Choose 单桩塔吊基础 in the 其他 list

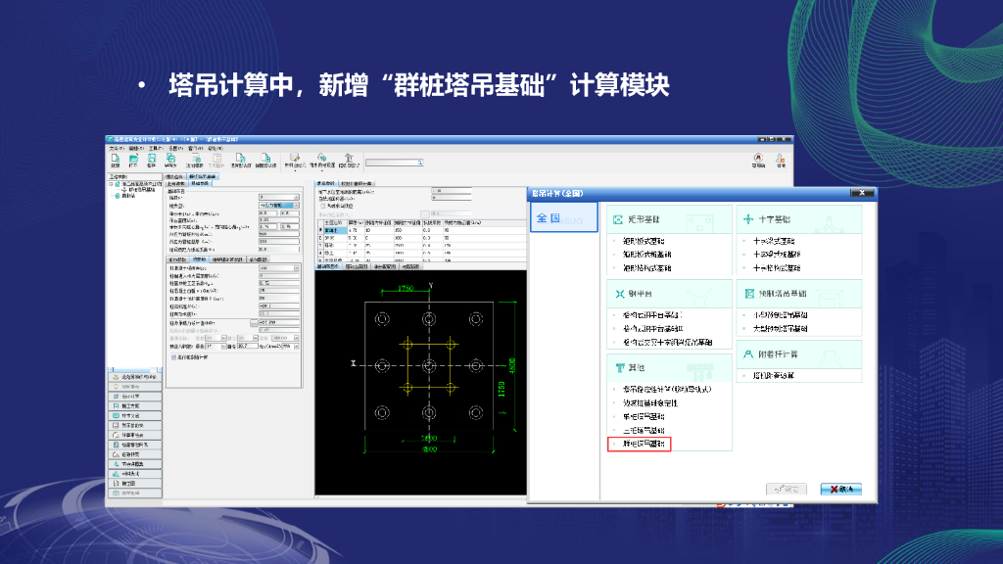point(644,417)
